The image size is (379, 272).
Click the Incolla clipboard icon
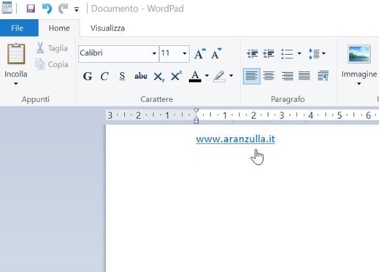tap(16, 53)
